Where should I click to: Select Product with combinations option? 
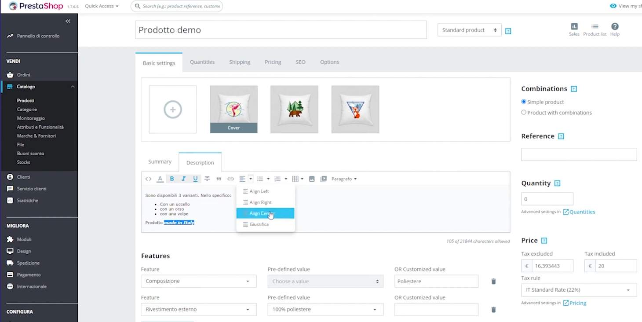524,113
